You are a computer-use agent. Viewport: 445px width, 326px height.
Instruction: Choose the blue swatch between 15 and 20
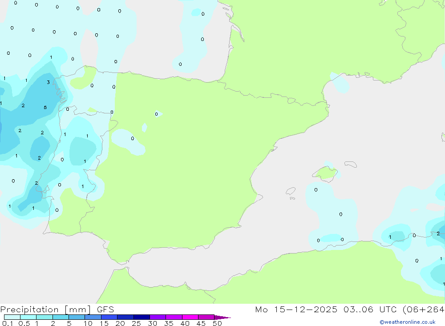(109, 317)
